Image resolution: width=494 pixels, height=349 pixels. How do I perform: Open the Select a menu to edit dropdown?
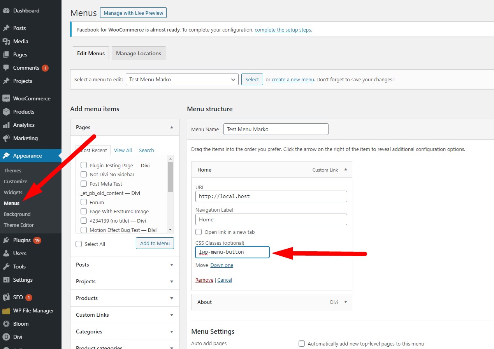coord(182,79)
